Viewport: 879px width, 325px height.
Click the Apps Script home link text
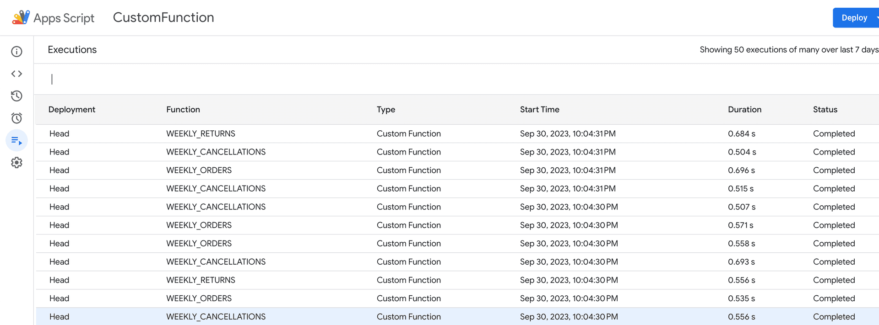point(64,18)
